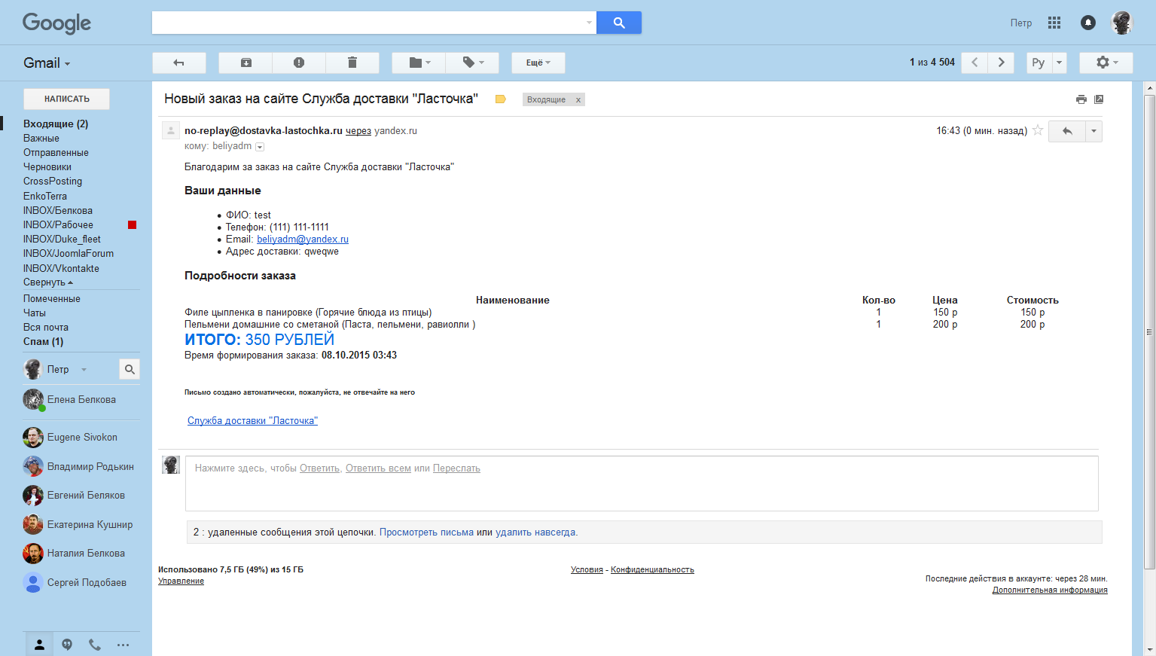This screenshot has height=656, width=1156.
Task: Click the Google logo
Action: [56, 23]
